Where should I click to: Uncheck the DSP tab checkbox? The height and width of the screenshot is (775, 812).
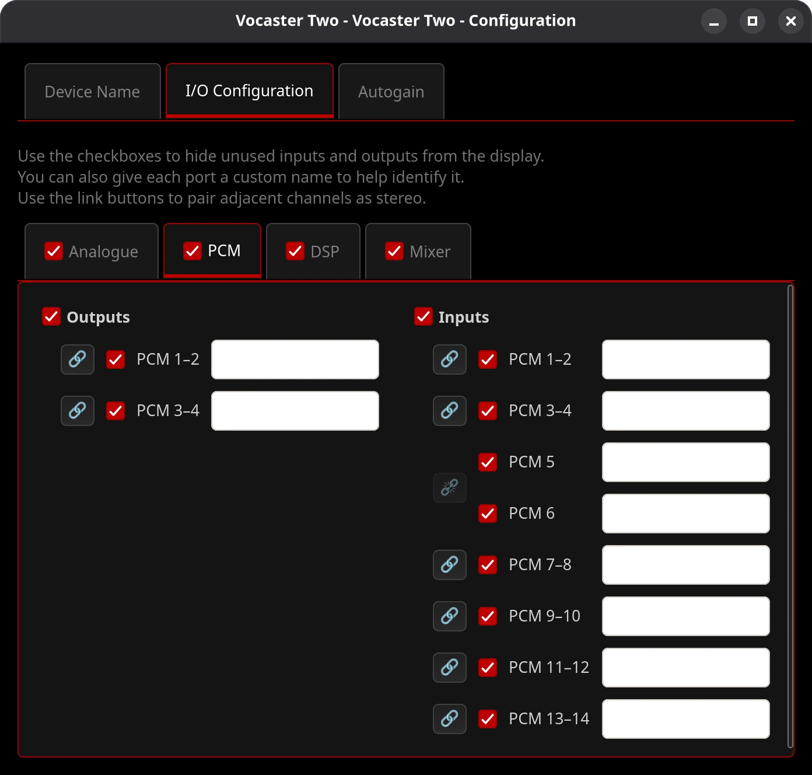[x=295, y=251]
